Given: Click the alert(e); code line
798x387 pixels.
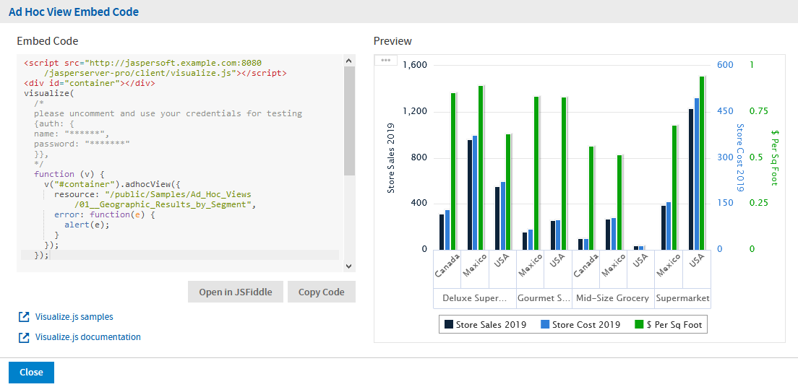Looking at the screenshot, I should pyautogui.click(x=87, y=225).
